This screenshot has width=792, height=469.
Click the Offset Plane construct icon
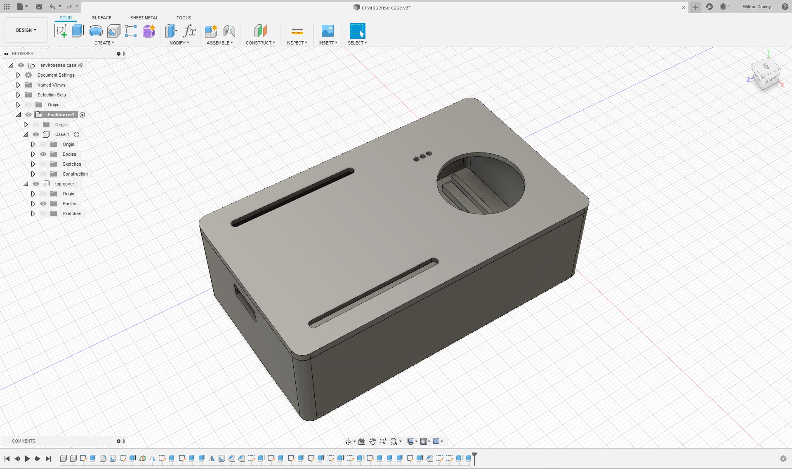(x=260, y=31)
